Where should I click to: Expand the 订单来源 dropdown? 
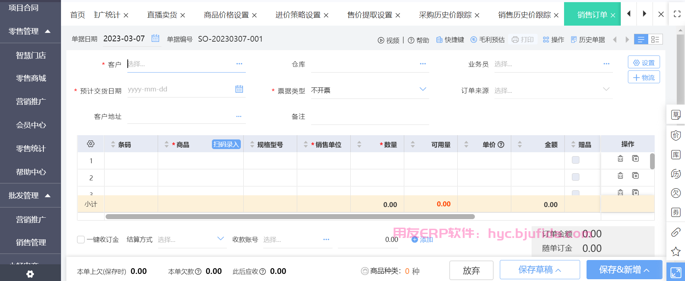coord(606,89)
